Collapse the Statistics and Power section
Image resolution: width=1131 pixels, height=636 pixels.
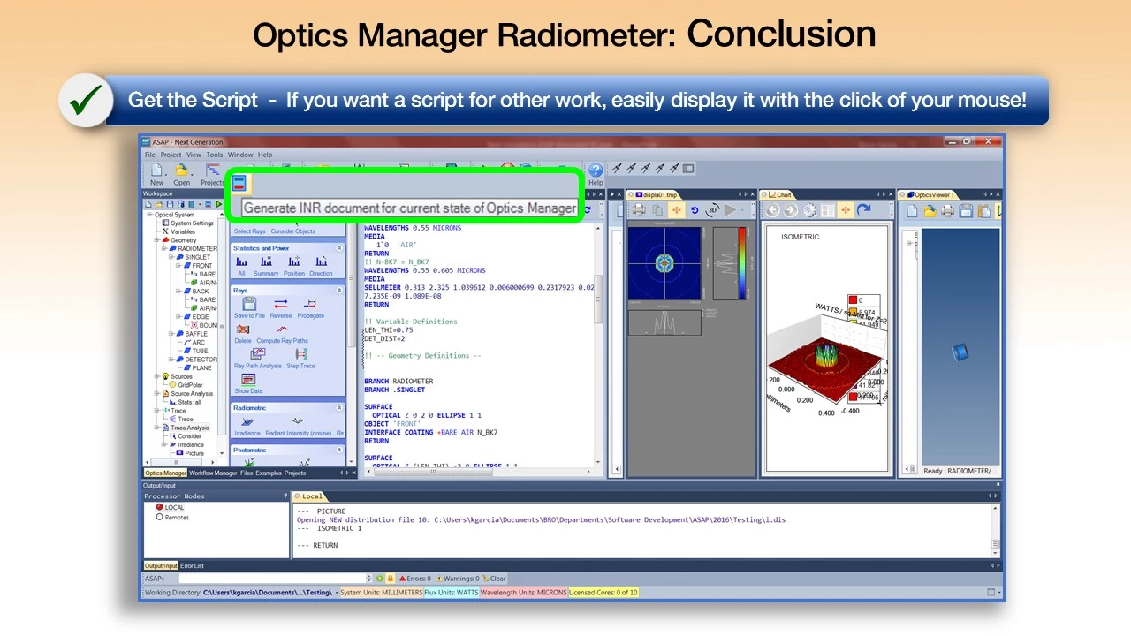click(340, 248)
